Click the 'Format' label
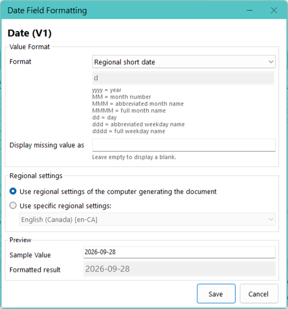Viewport: 288px width, 309px height. tap(20, 62)
